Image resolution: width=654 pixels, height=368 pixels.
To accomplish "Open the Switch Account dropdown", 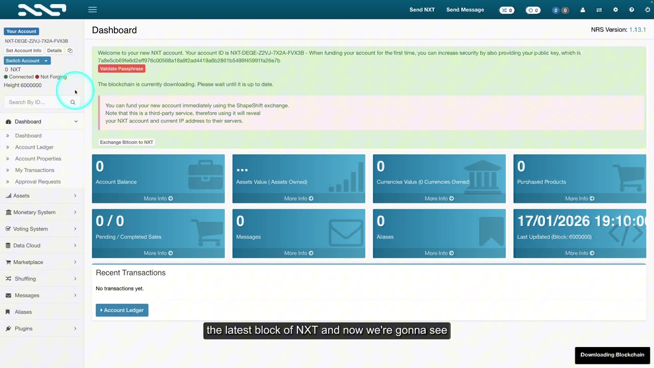I will click(x=27, y=61).
